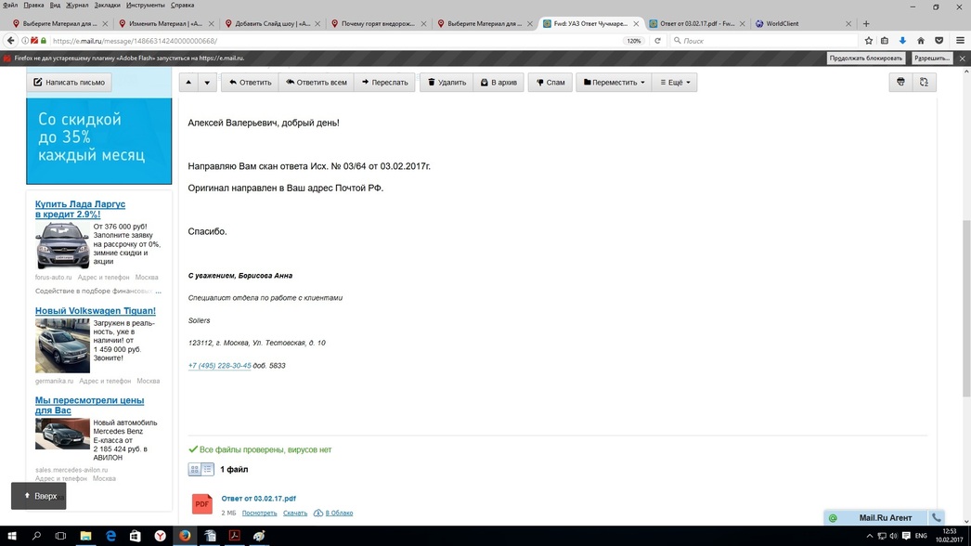Reload the page using refresh icon
The image size is (971, 546).
point(657,41)
